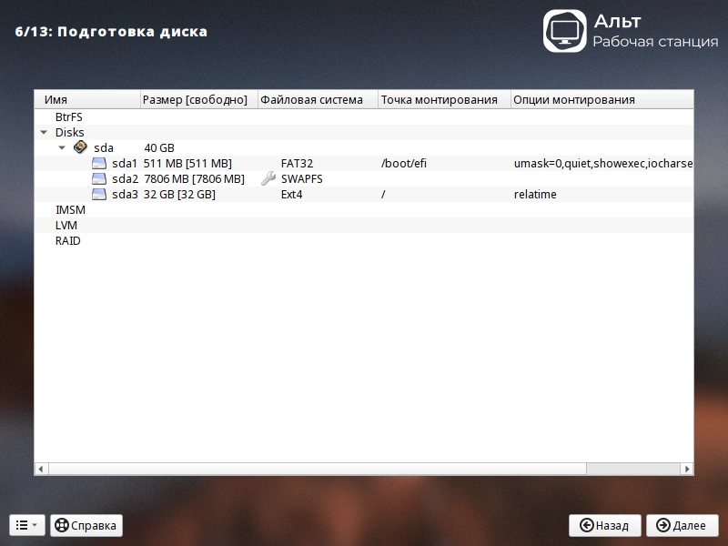Click the / root mount point cell
The image size is (728, 546).
click(x=383, y=194)
